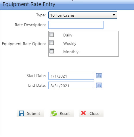
Task: Focus the Rate Description text field
Action: pyautogui.click(x=76, y=25)
